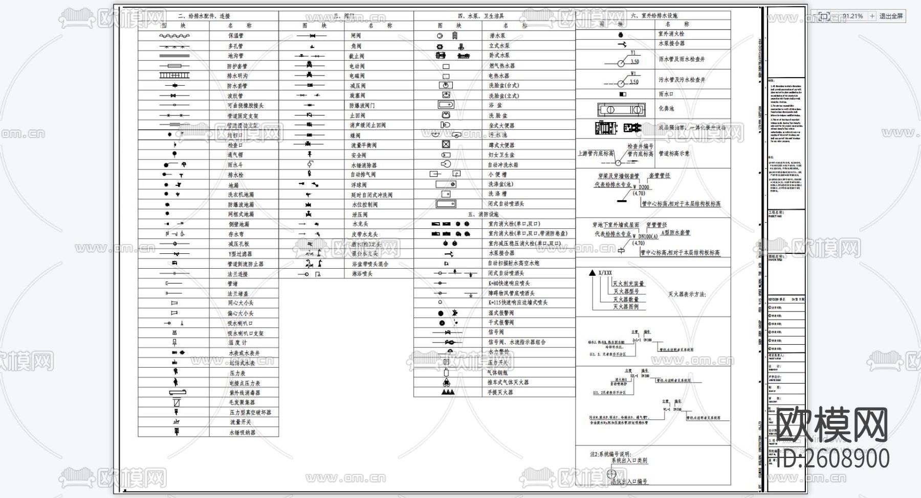Image resolution: width=921 pixels, height=498 pixels.
Task: Click the 二、给排水配件、连接 section heading
Action: pyautogui.click(x=204, y=16)
